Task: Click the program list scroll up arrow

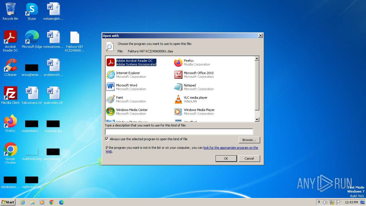Action: coord(257,58)
